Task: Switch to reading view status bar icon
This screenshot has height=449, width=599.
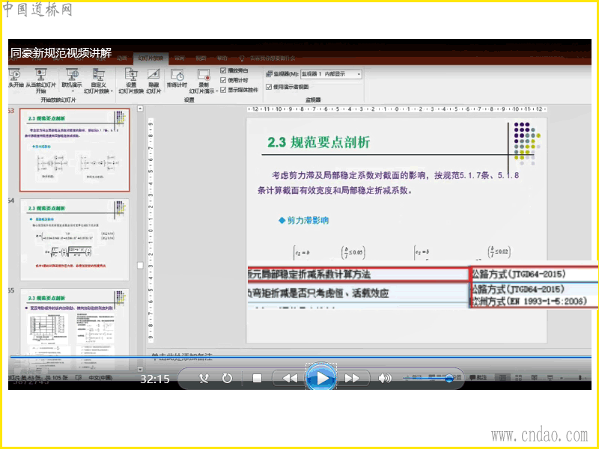Action: [534, 378]
